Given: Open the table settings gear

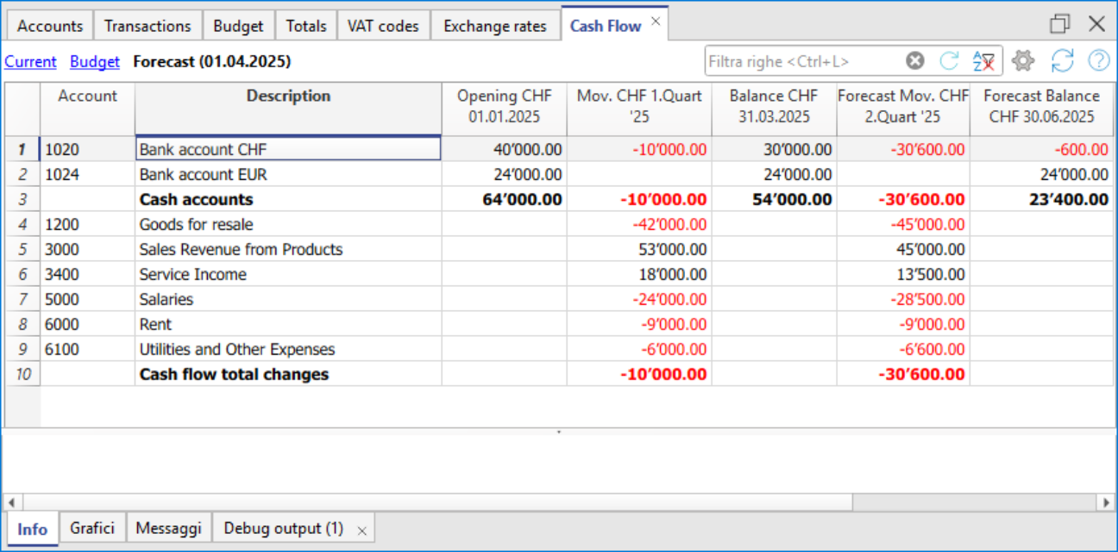Looking at the screenshot, I should click(1022, 60).
